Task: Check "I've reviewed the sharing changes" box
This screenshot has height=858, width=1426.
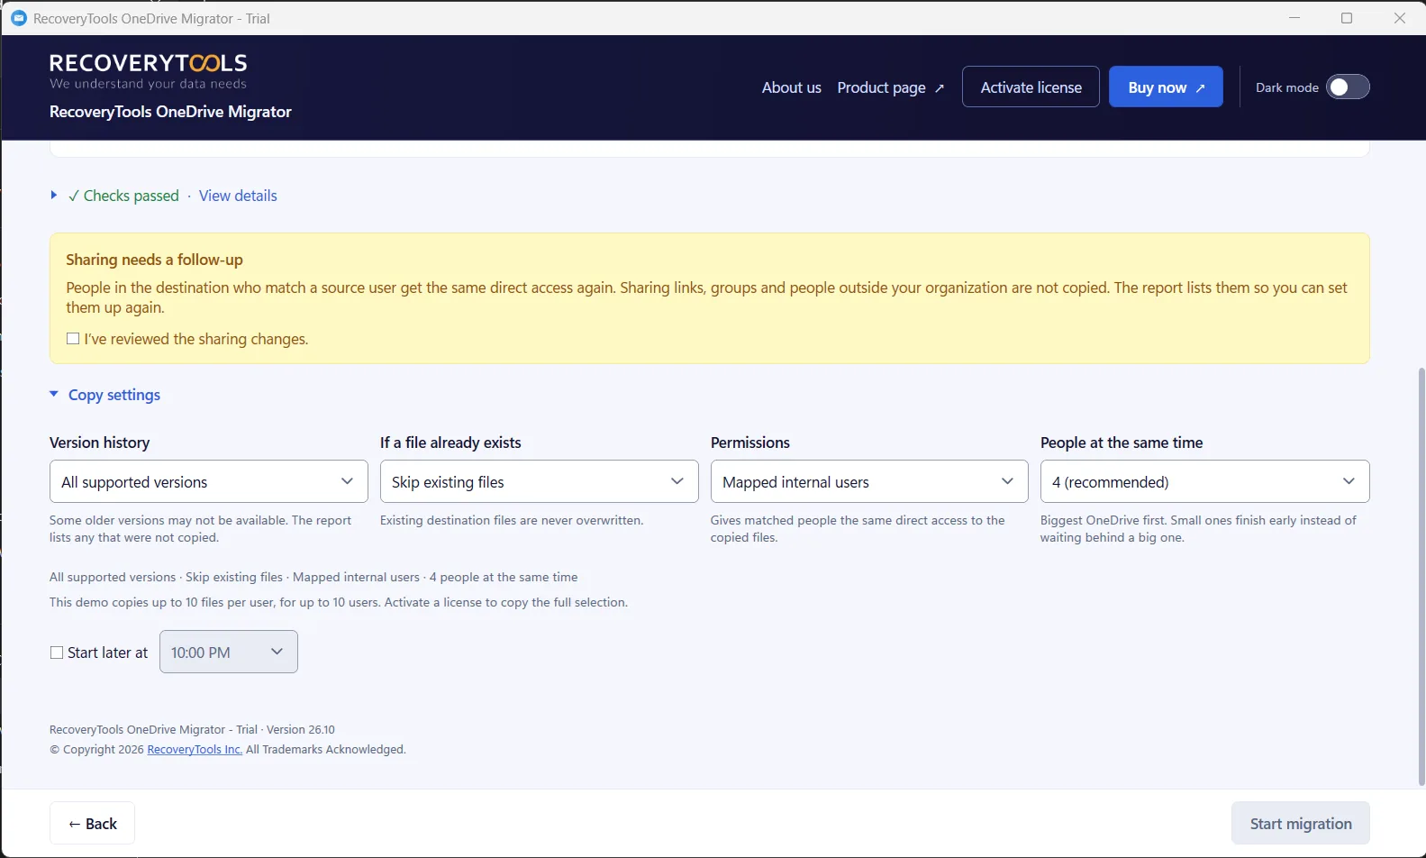Action: (73, 339)
